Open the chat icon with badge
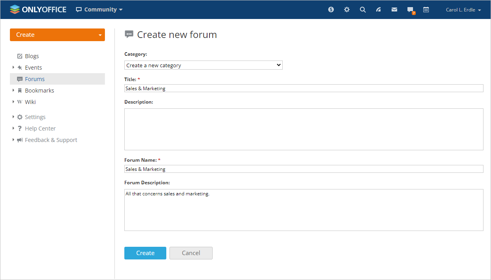The height and width of the screenshot is (280, 491). pos(411,10)
